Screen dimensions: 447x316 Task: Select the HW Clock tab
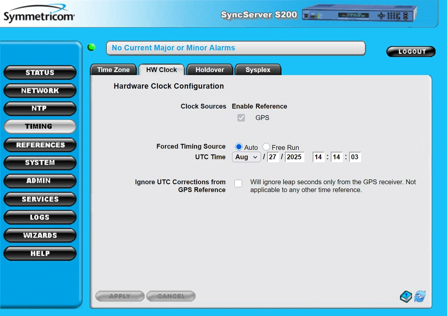[x=161, y=70]
